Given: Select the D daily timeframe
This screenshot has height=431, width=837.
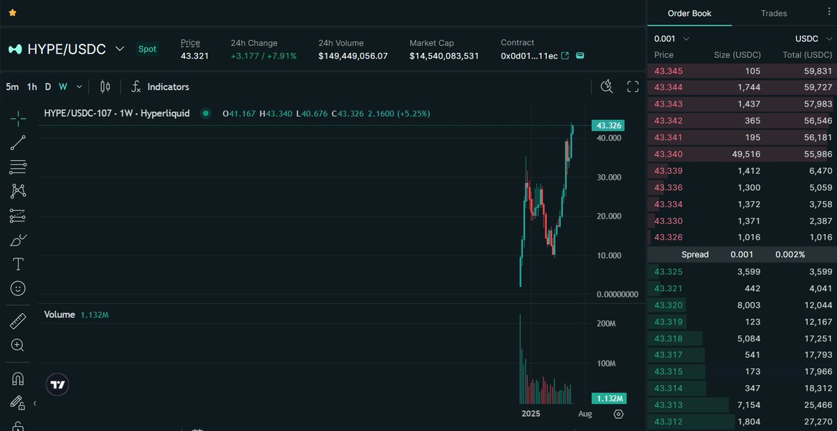Looking at the screenshot, I should 47,86.
